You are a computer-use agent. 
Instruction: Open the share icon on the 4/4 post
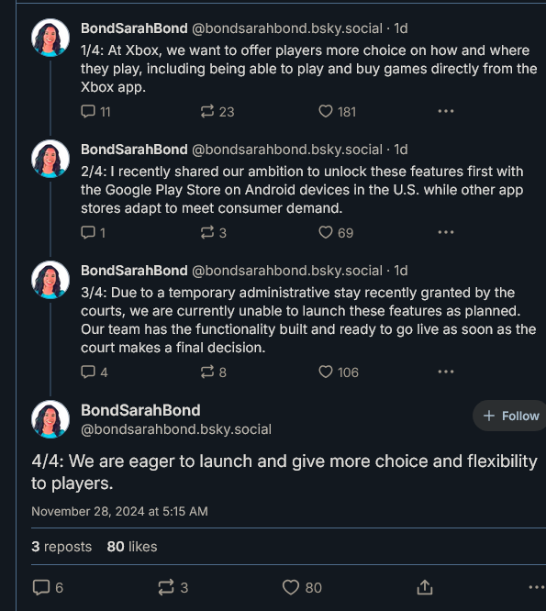425,587
